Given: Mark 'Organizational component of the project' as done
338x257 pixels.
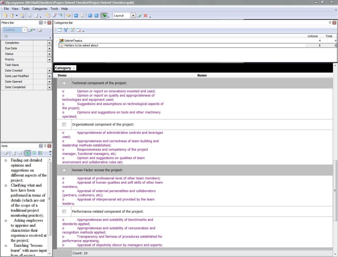Looking at the screenshot, I should pos(64,124).
